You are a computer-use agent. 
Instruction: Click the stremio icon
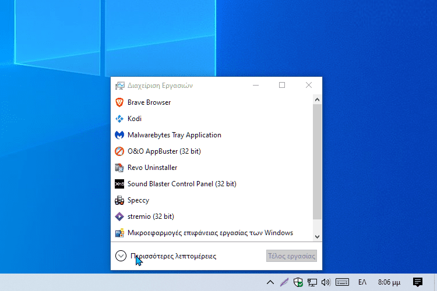pos(119,217)
